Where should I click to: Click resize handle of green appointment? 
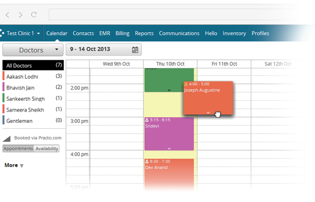[x=169, y=90]
